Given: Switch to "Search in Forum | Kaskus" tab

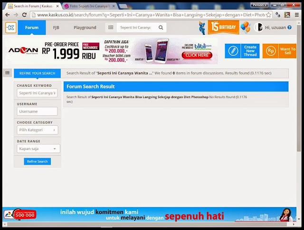Looking at the screenshot, I should click(33, 6).
